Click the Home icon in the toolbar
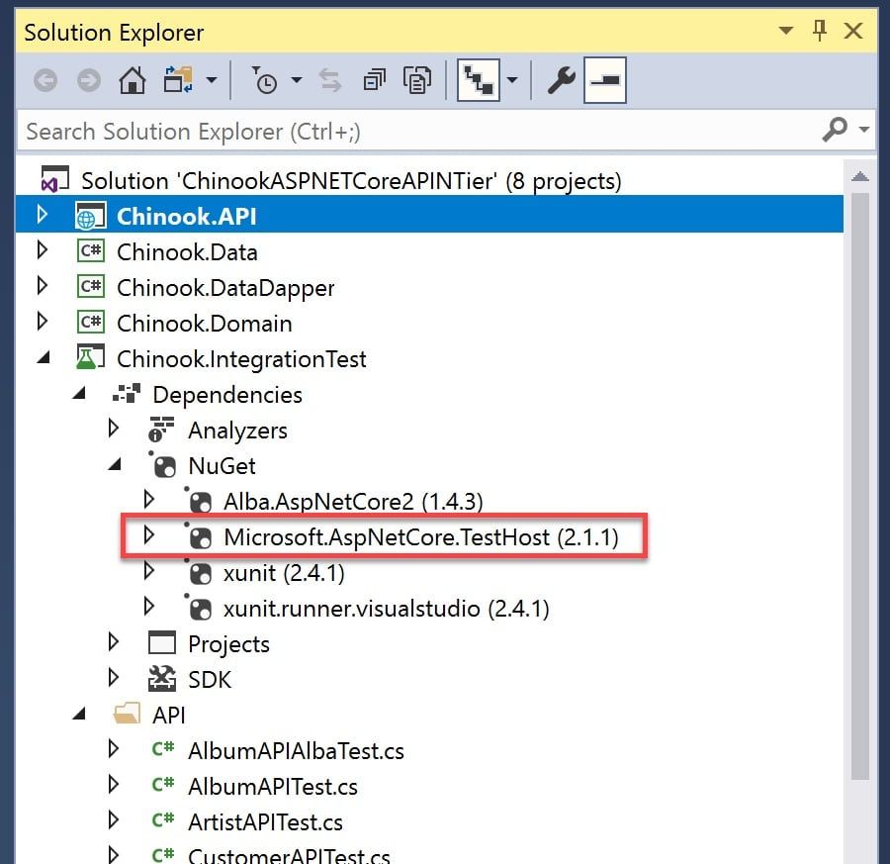The width and height of the screenshot is (890, 864). tap(132, 80)
